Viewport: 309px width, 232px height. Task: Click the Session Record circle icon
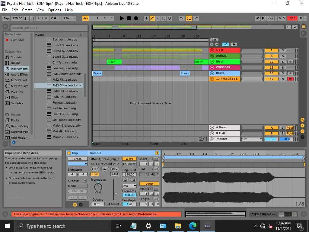170,18
